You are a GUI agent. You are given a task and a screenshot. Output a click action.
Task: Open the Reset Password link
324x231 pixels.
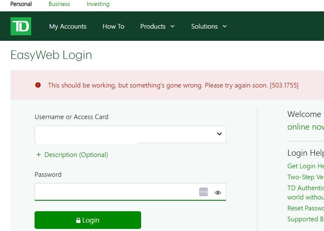coord(305,208)
